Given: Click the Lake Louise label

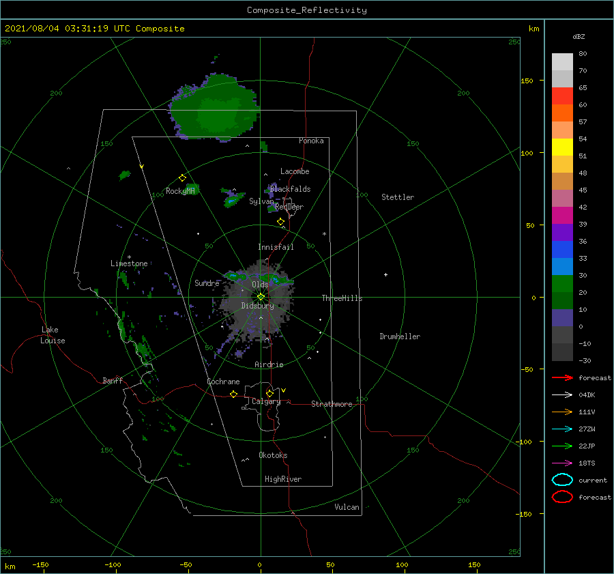Looking at the screenshot, I should (53, 335).
